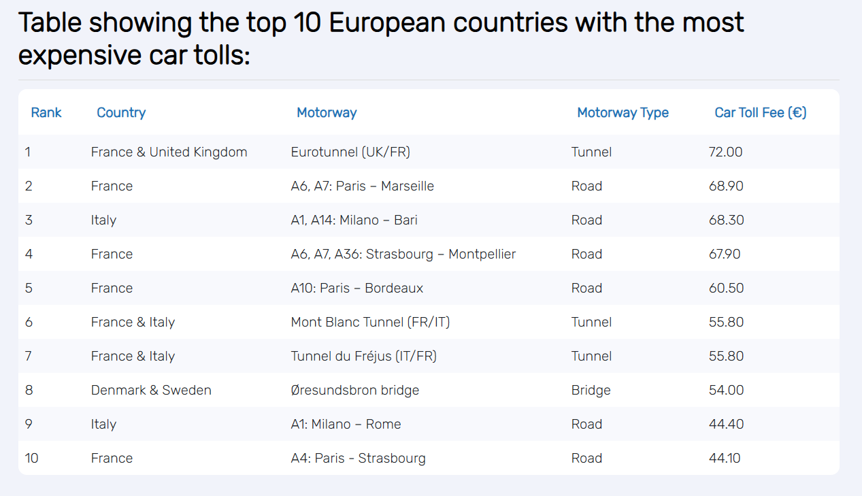Select the A1: Milano – Rome cell
The height and width of the screenshot is (496, 862).
(346, 424)
